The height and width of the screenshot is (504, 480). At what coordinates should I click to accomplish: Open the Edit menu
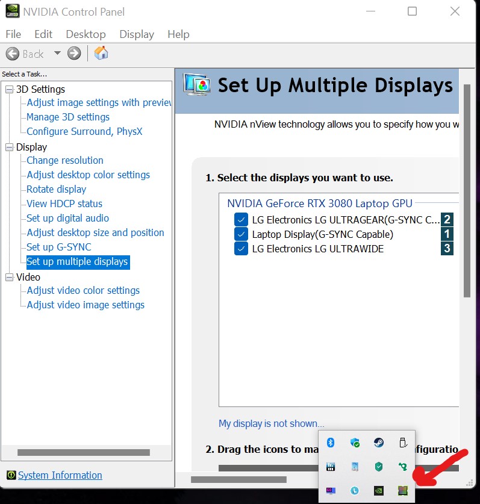click(x=43, y=34)
